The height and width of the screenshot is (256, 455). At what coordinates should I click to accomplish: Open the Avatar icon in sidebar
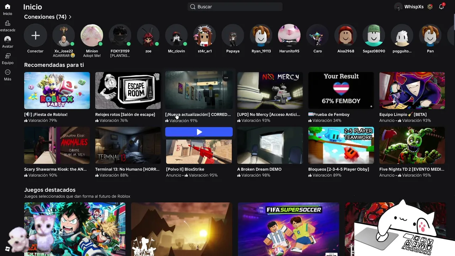[7, 39]
